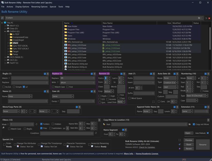Toggle the Subfolders filter checkbox

(x=51, y=128)
